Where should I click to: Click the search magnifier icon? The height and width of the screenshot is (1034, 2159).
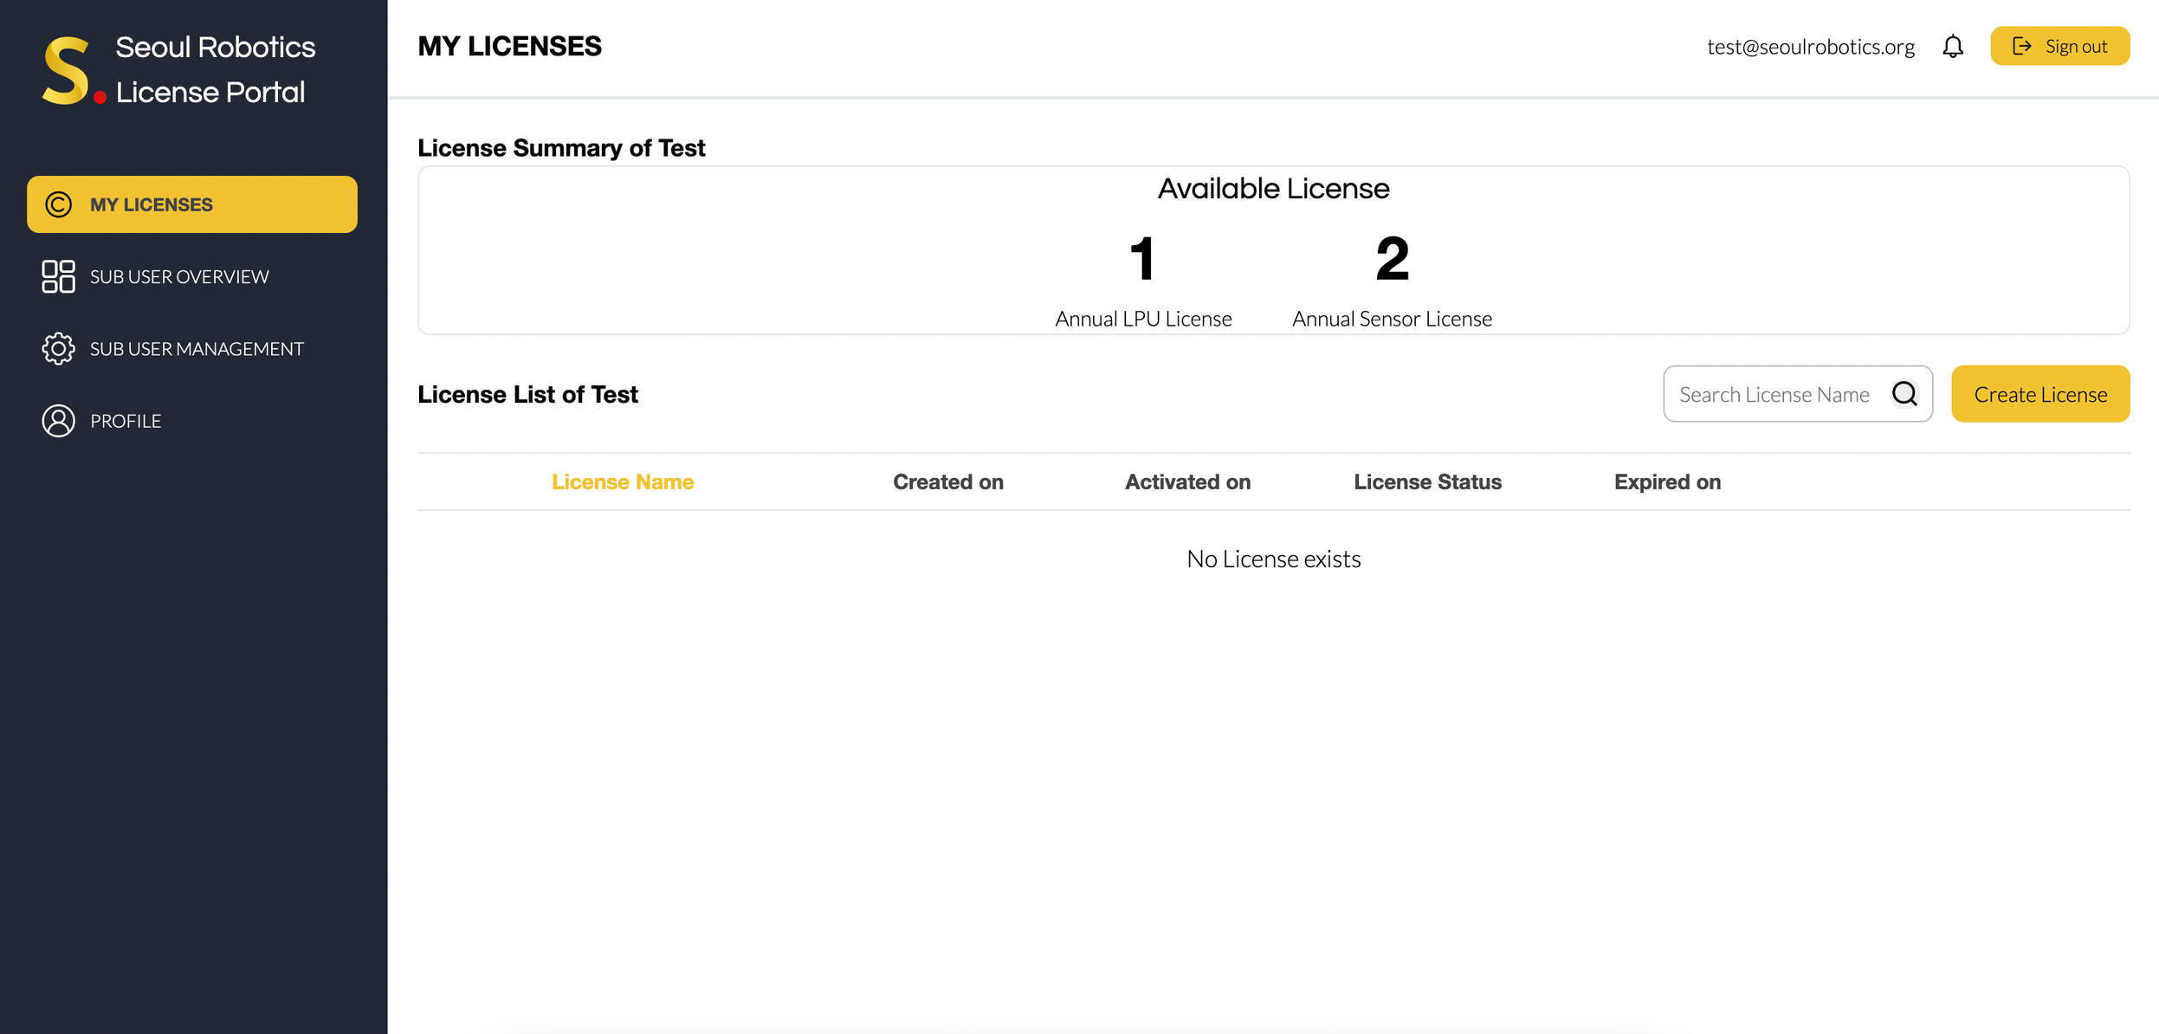point(1904,393)
